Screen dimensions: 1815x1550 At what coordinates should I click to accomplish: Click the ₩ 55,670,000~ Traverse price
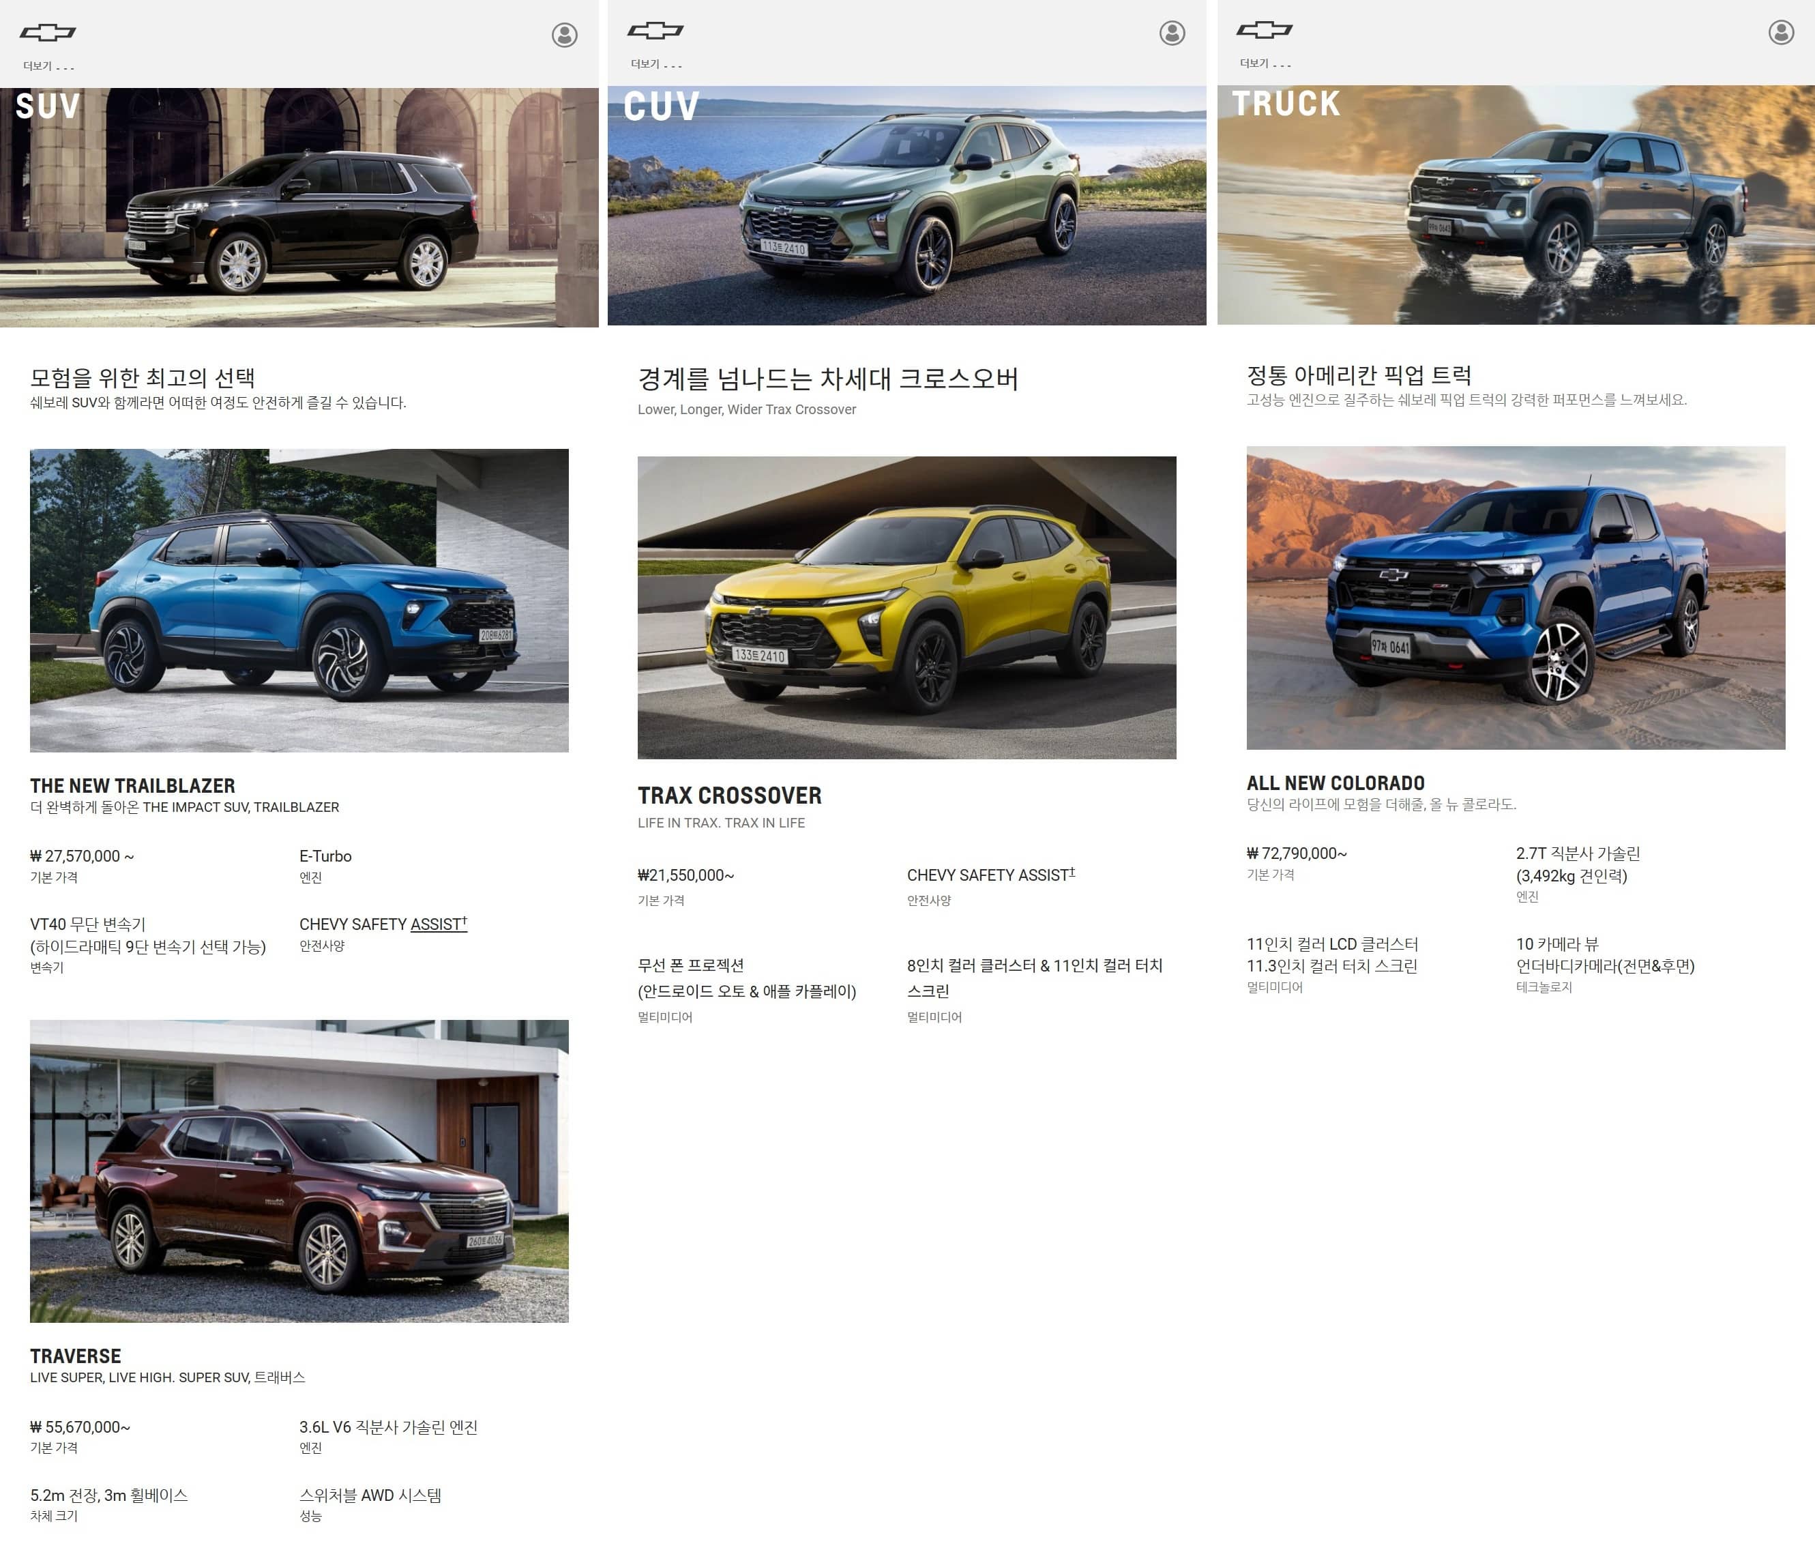80,1427
